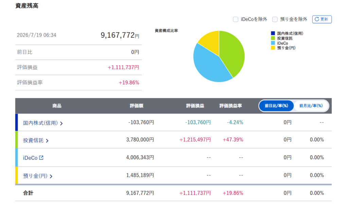Expand the 投資信託 chevron arrow

[47, 141]
